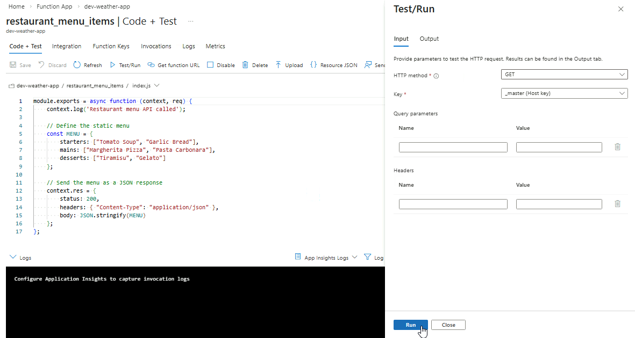Open the Key dropdown showing _master

[x=564, y=93]
